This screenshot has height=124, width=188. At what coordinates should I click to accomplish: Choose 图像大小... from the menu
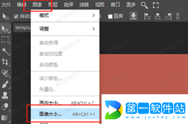click(x=65, y=114)
